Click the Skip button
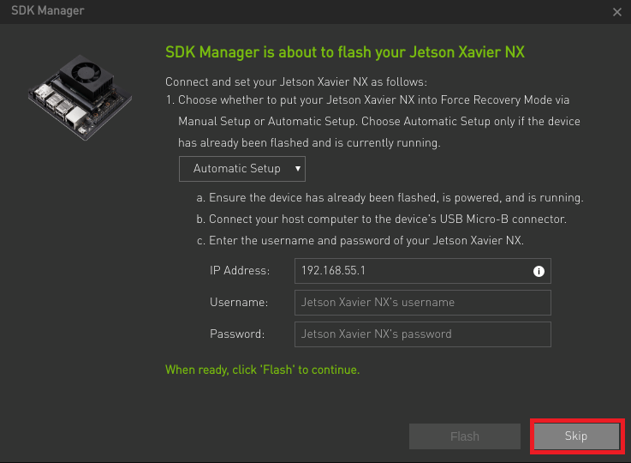 pos(576,436)
